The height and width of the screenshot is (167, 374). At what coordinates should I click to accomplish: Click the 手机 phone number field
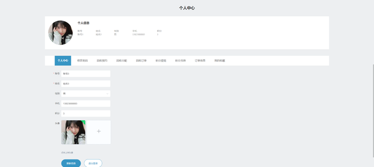(86, 104)
